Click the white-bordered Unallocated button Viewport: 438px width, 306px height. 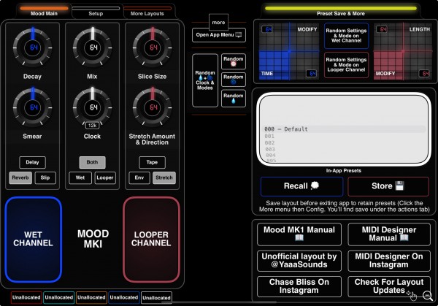156,298
